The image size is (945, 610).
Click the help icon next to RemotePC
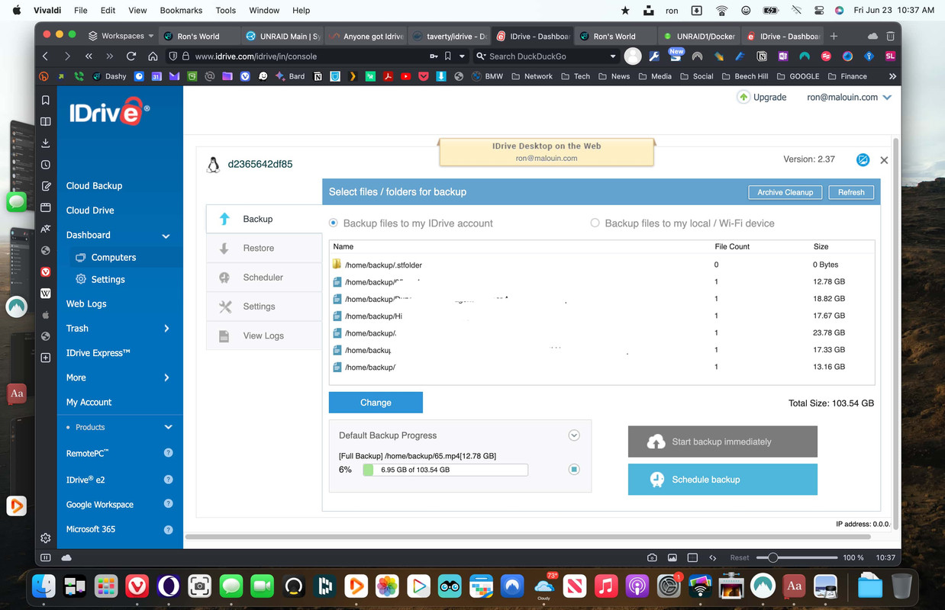pyautogui.click(x=168, y=453)
